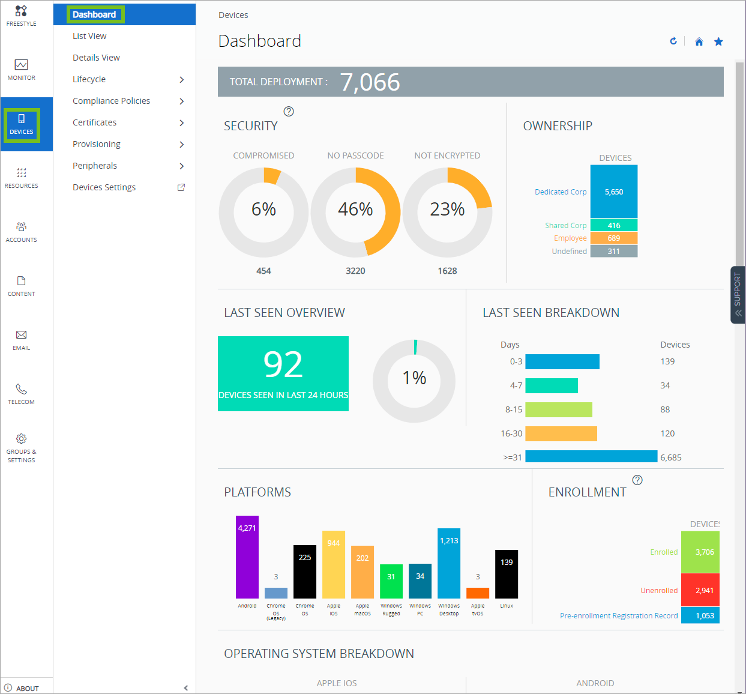
Task: Expand the Compliance Policies submenu
Action: pos(181,101)
